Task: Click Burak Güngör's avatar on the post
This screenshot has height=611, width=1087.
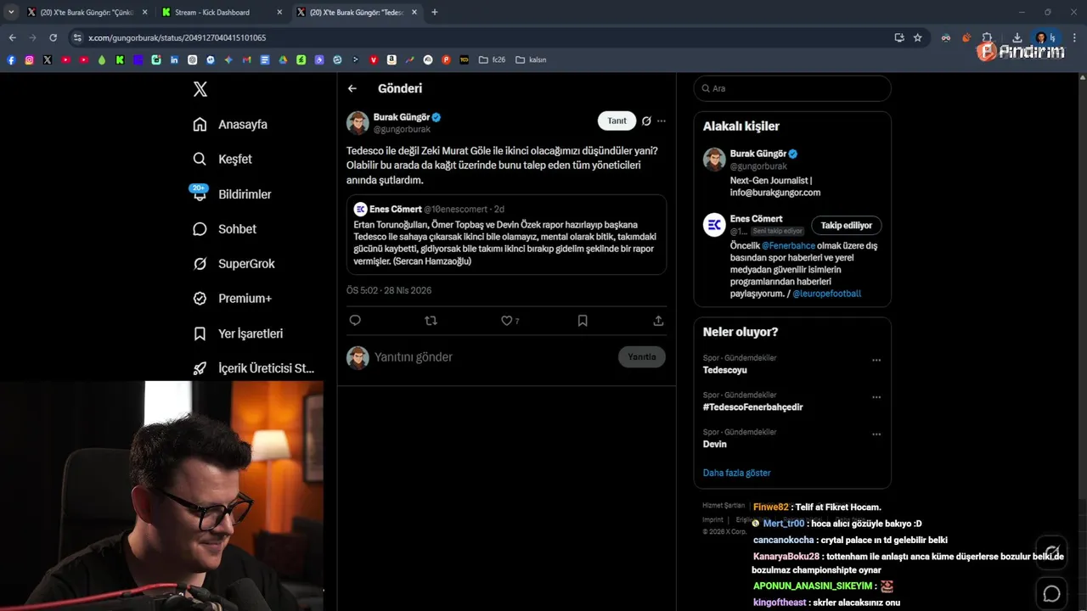Action: pyautogui.click(x=358, y=123)
